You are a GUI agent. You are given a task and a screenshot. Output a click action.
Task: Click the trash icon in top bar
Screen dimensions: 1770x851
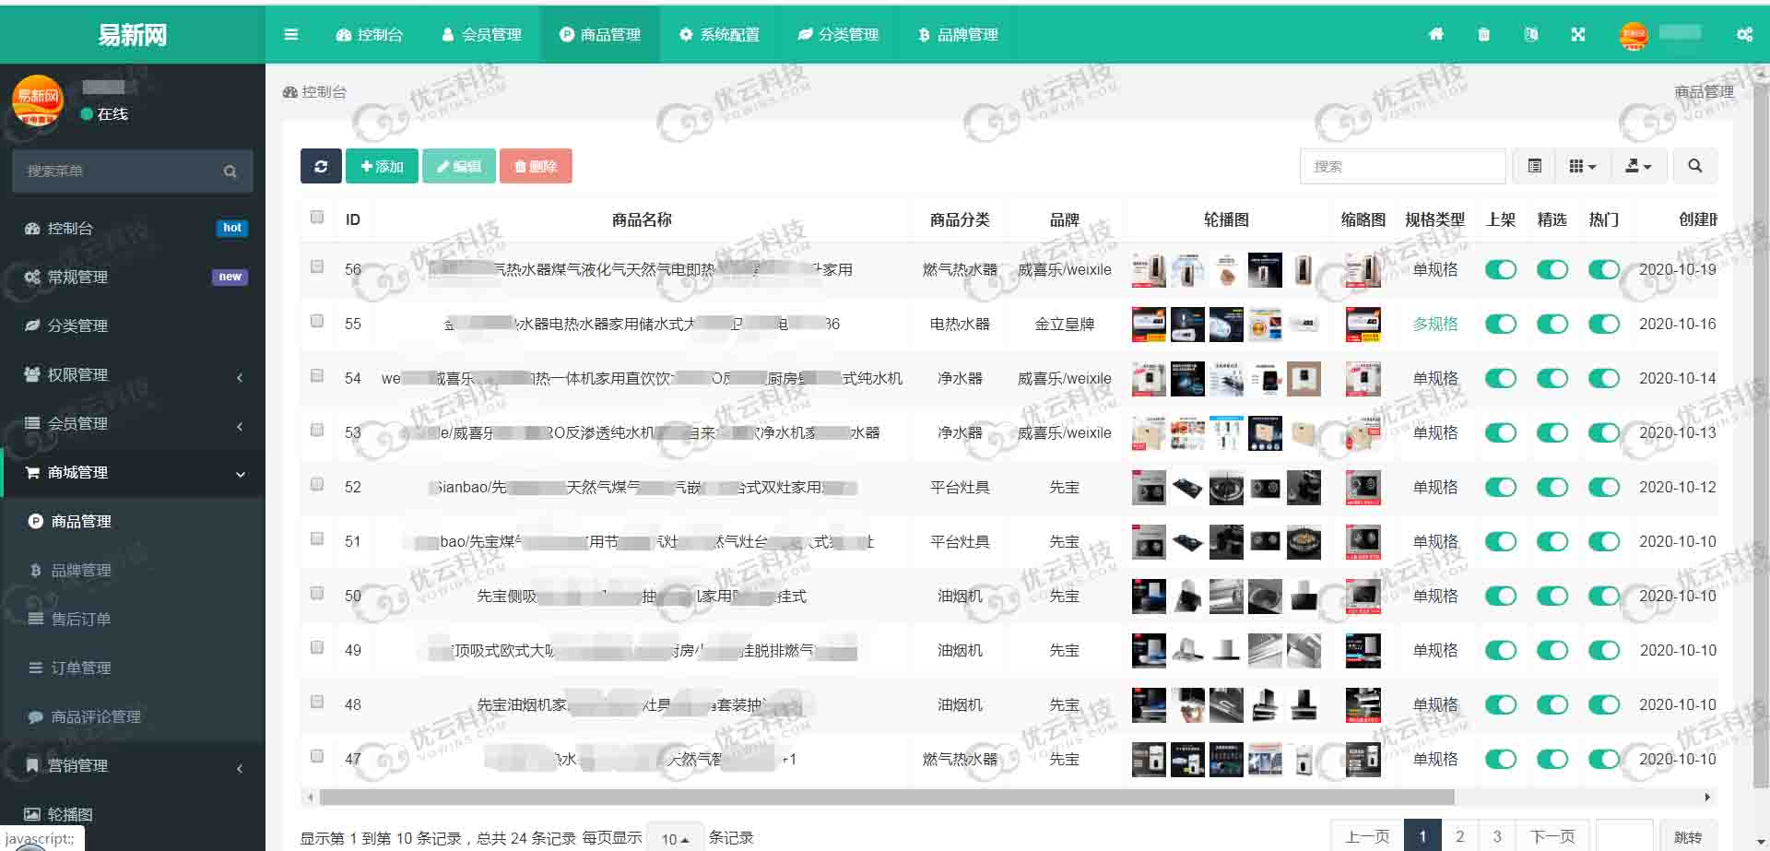pyautogui.click(x=1483, y=34)
